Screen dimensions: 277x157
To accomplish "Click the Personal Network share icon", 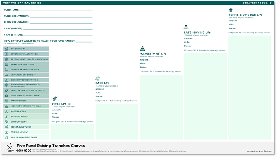I will 7,127.
